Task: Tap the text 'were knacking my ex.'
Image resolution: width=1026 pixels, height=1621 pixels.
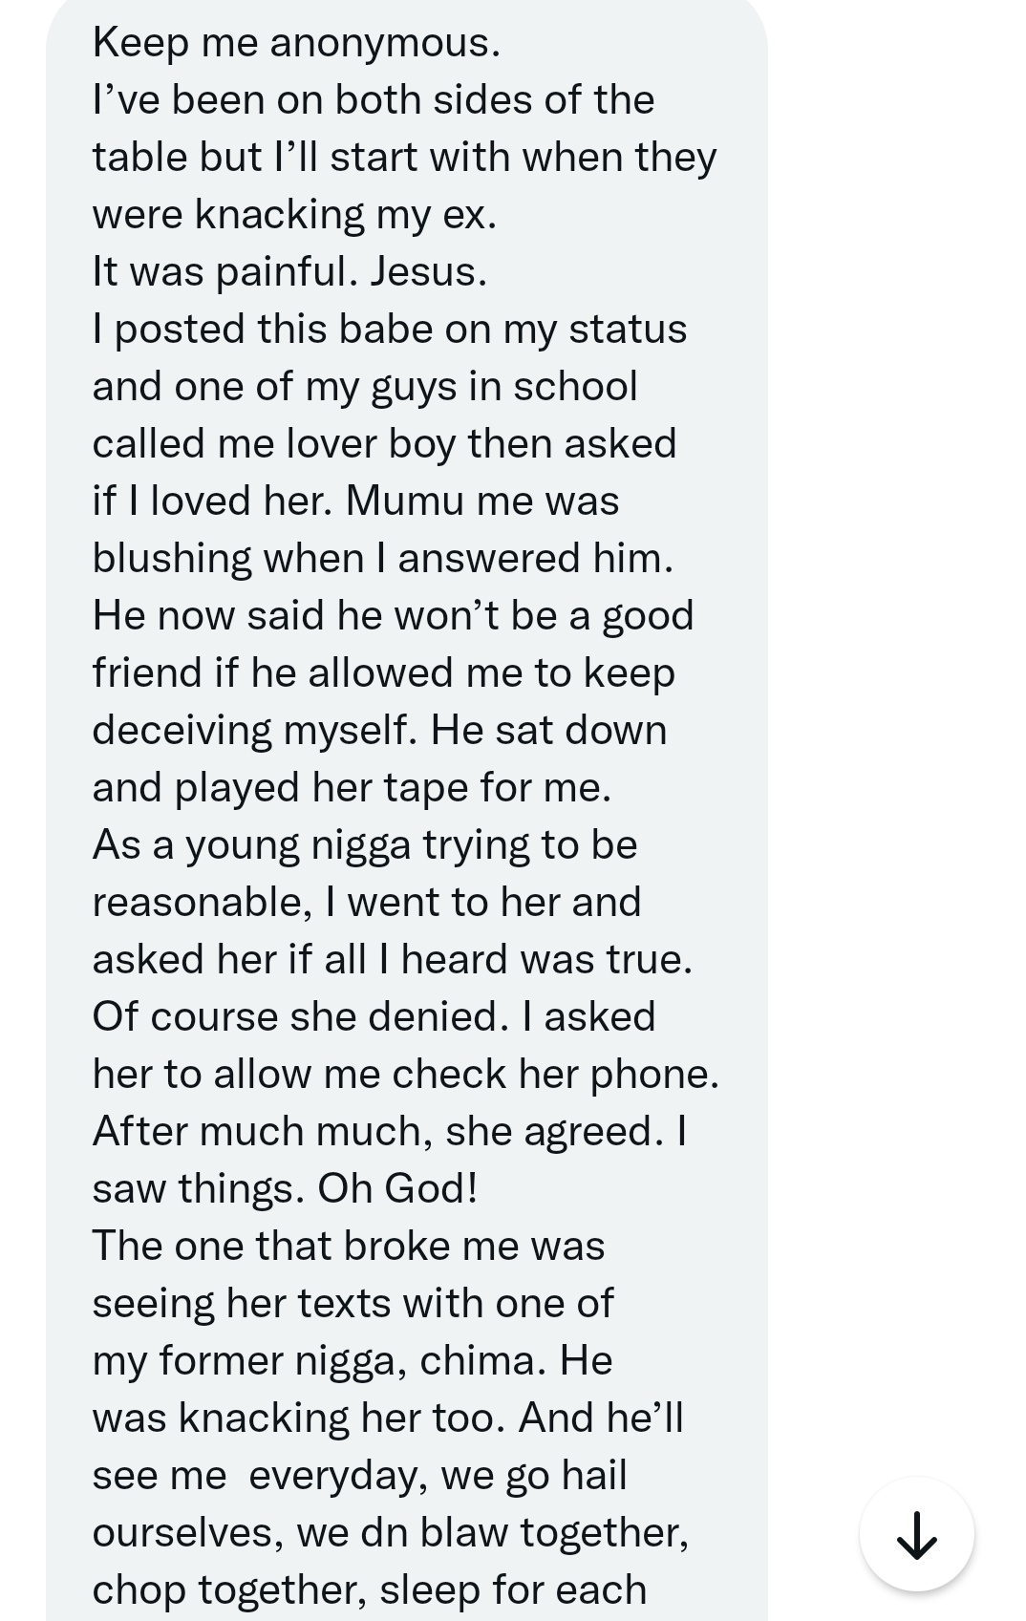Action: pos(294,215)
